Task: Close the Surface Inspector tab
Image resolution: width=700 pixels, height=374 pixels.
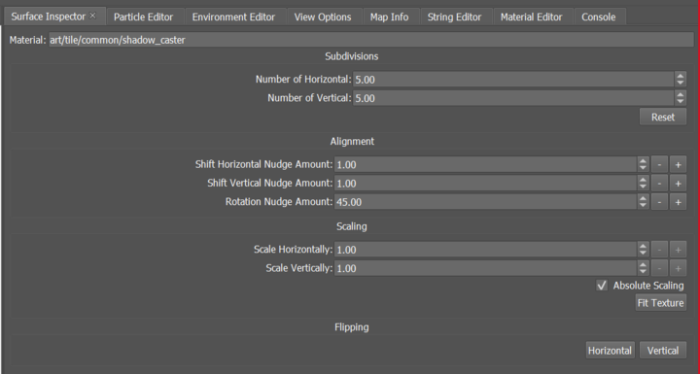Action: tap(92, 16)
